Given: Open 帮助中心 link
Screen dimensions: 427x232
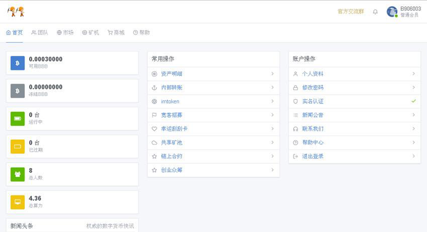Looking at the screenshot, I should pos(313,142).
